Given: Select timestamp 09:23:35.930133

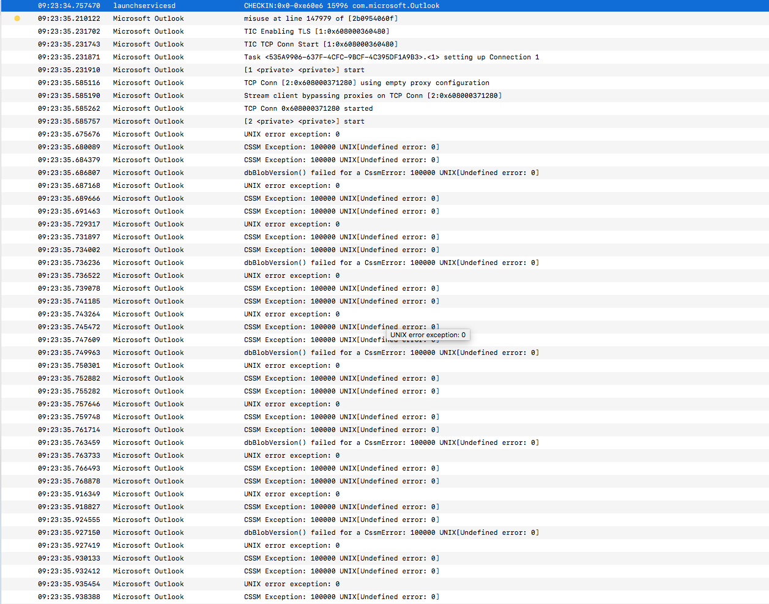Looking at the screenshot, I should pos(69,558).
